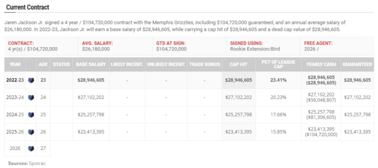Sort by the YEAR column header
Screen dimensions: 378x168
15,64
